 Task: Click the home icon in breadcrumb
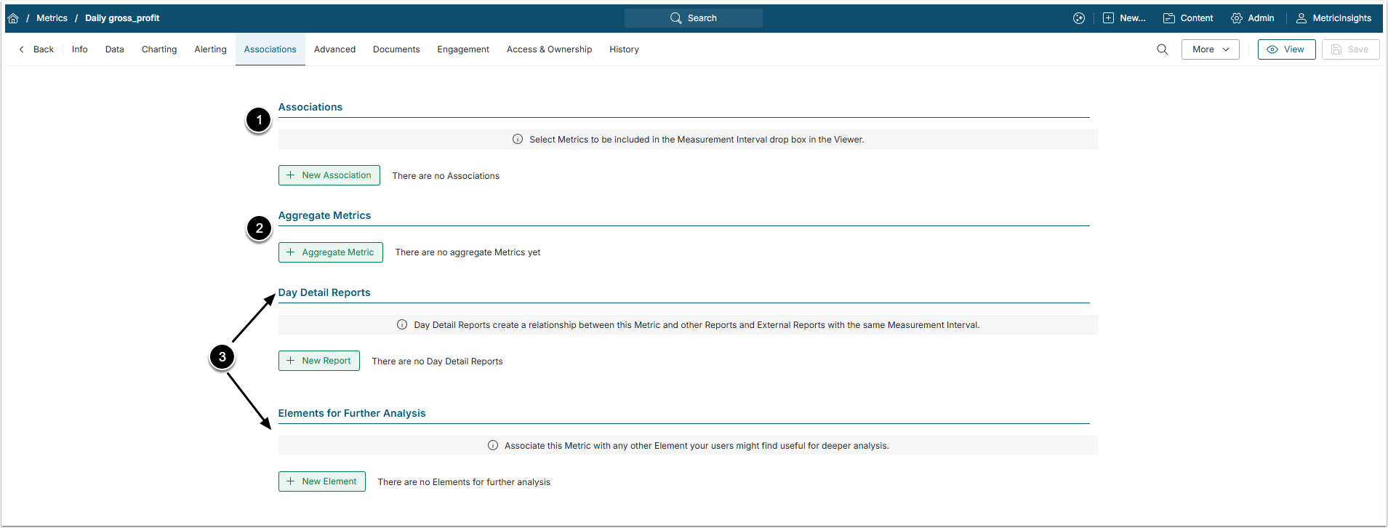[13, 18]
